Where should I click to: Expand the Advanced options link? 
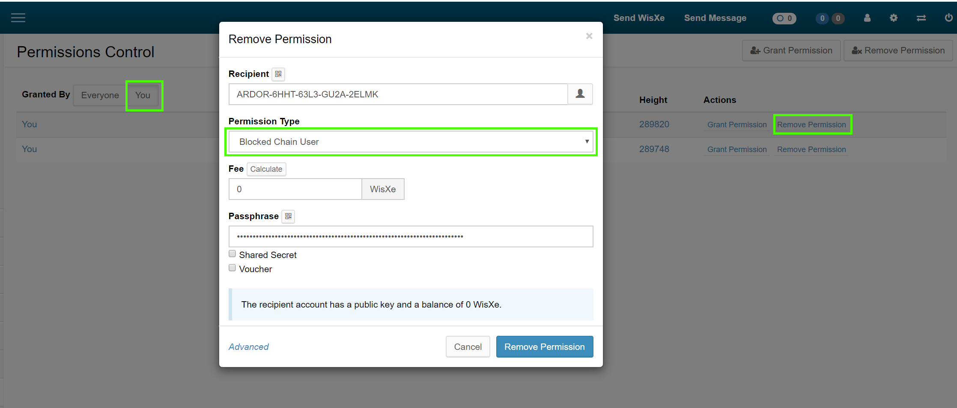coord(248,347)
